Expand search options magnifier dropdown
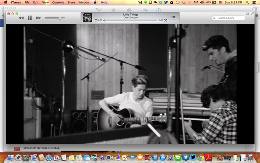The width and height of the screenshot is (260, 163). pyautogui.click(x=214, y=18)
